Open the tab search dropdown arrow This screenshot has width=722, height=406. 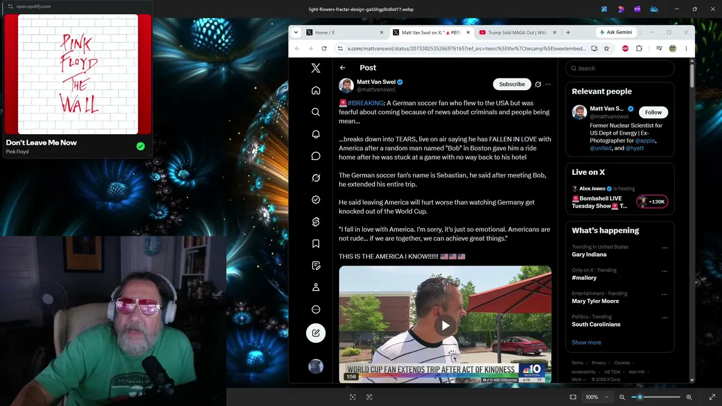tap(296, 32)
